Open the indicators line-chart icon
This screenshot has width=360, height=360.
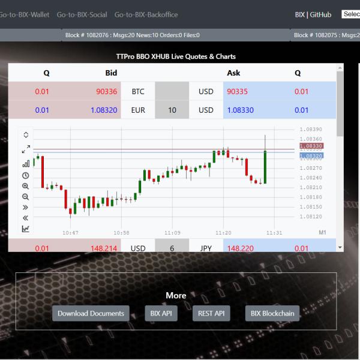(x=26, y=229)
